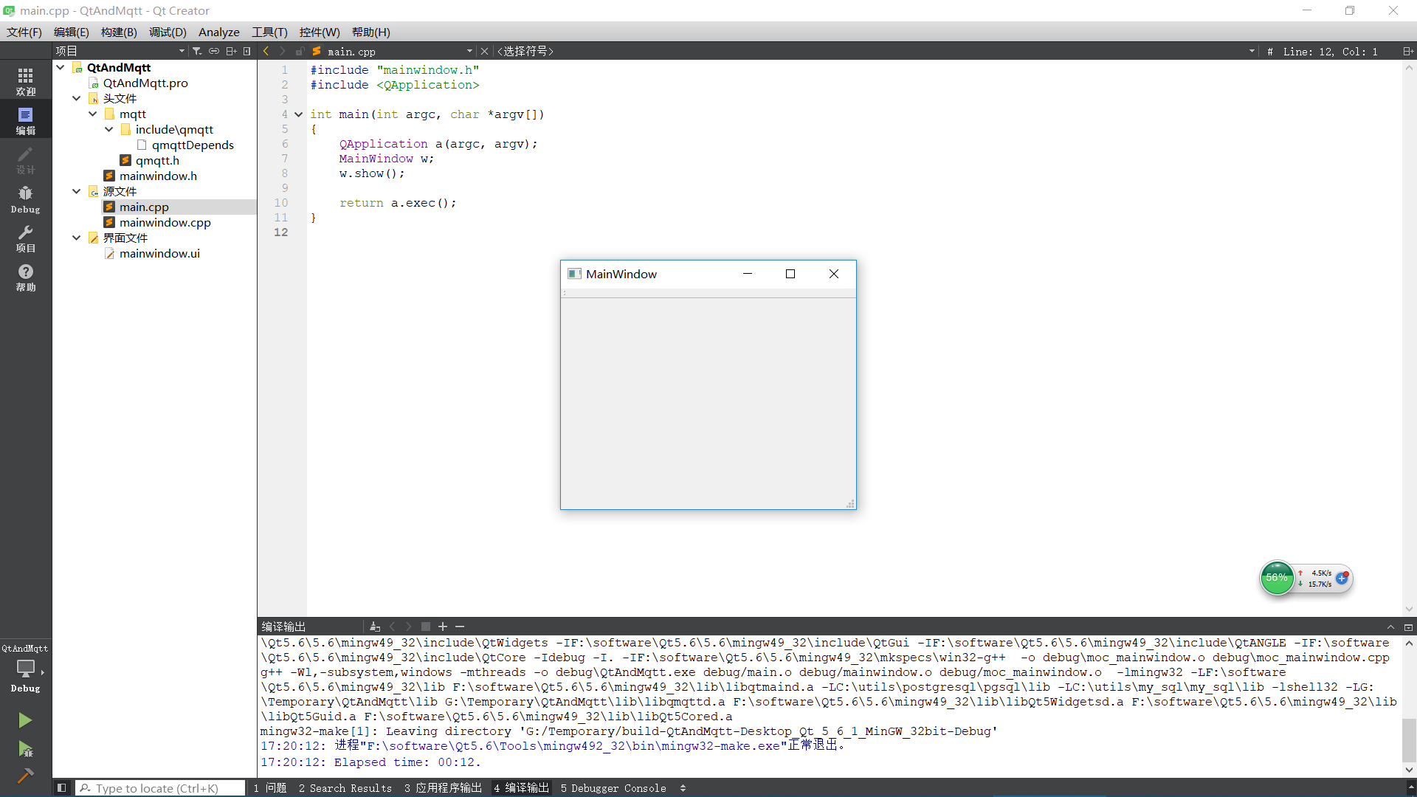Click the clean output broom icon
The width and height of the screenshot is (1417, 797).
(x=375, y=627)
